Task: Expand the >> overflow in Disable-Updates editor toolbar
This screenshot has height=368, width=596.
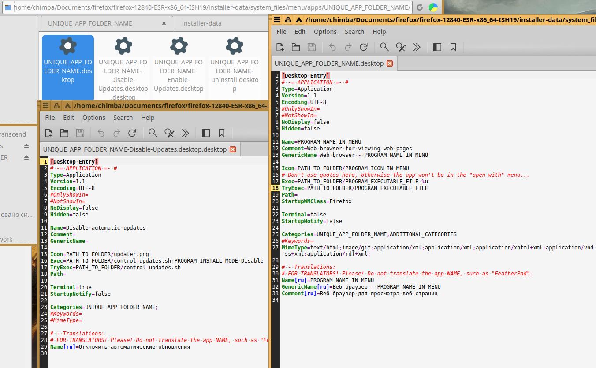Action: [x=185, y=133]
